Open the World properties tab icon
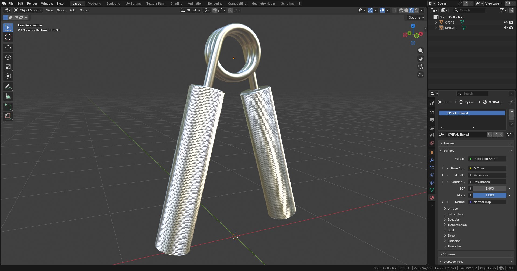This screenshot has width=517, height=271. point(432,143)
